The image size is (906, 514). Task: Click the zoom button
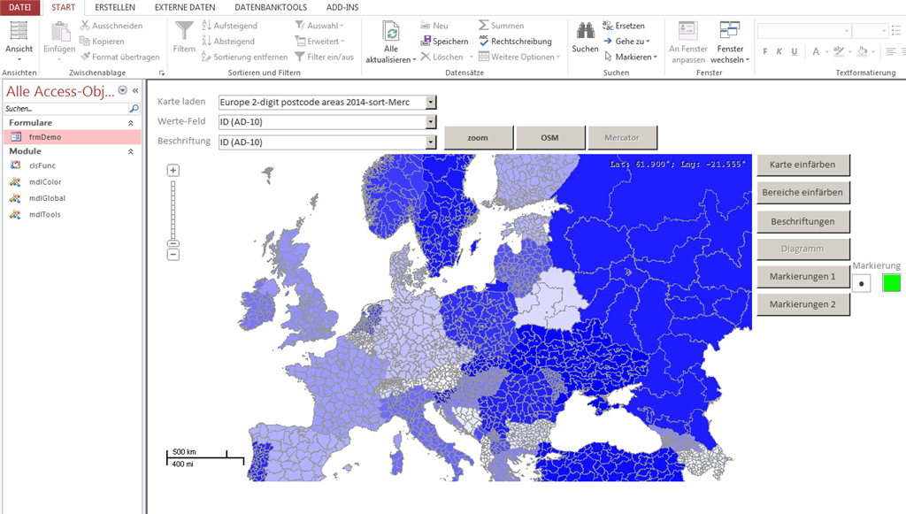[x=478, y=137]
